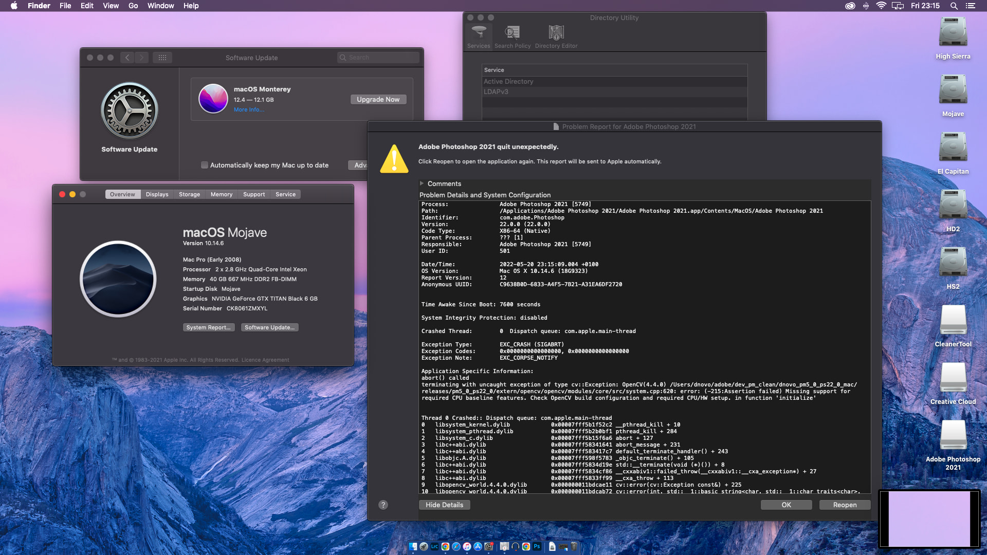Open iTunes from the Dock
The width and height of the screenshot is (987, 555).
pyautogui.click(x=467, y=547)
